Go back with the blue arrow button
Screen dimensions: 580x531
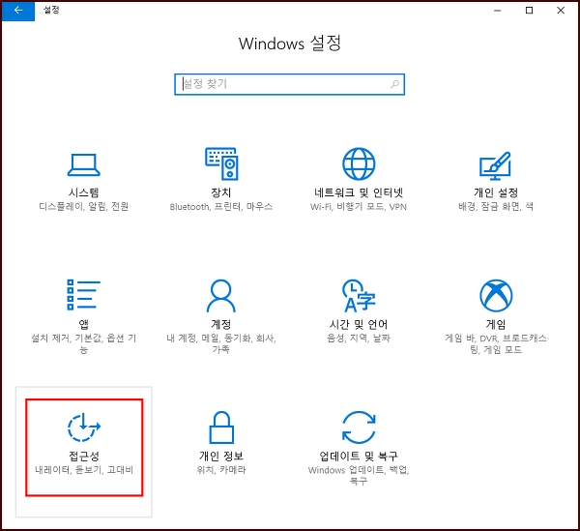pyautogui.click(x=18, y=11)
